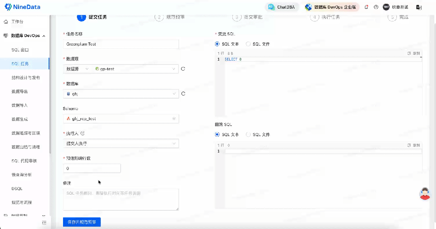This screenshot has height=229, width=436.
Task: Click the notification bell icon in header
Action: coord(366,7)
